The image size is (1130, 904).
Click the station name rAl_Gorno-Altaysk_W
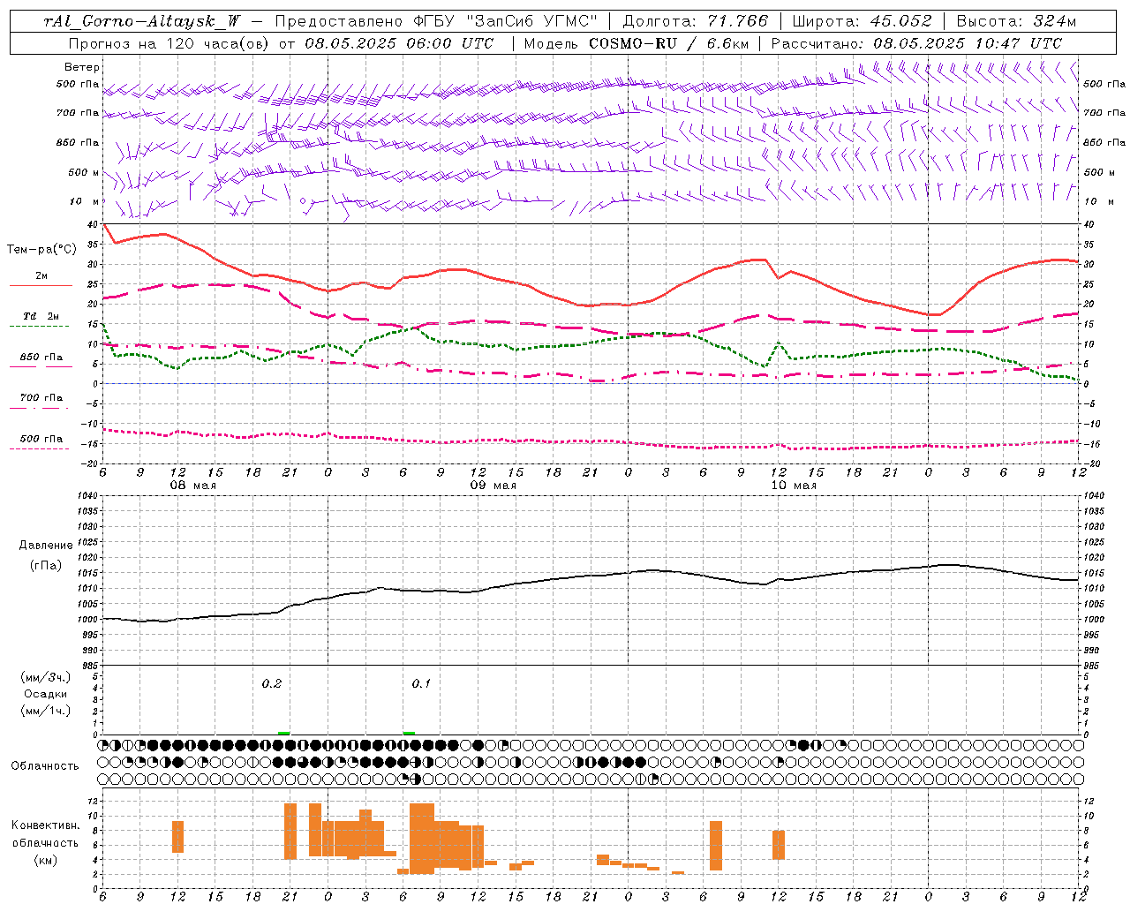coord(143,21)
